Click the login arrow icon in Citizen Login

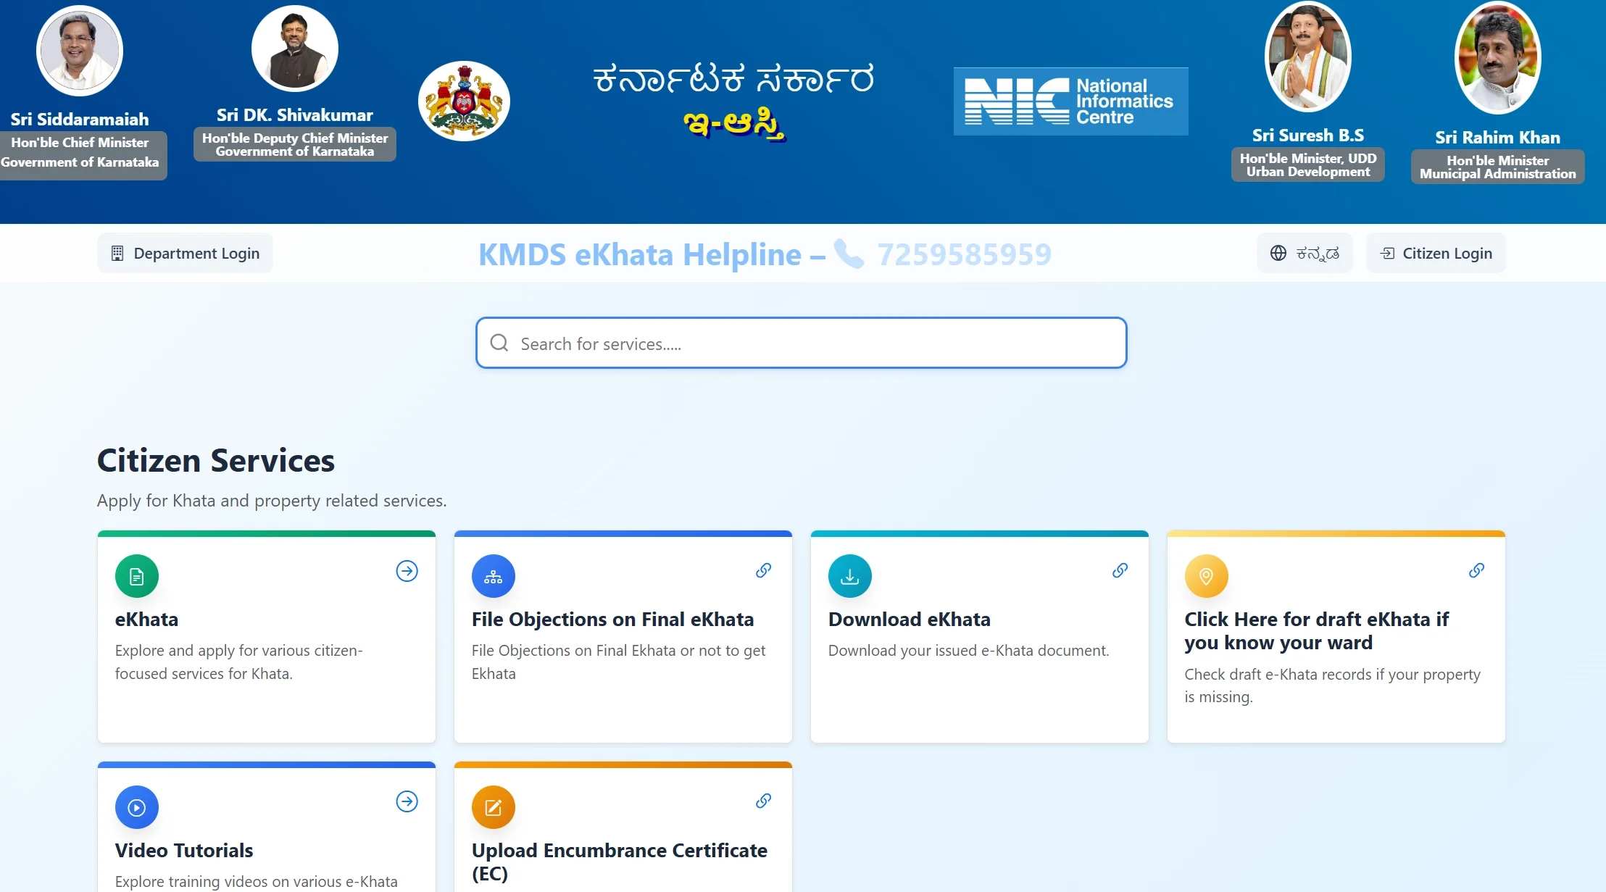coord(1387,253)
